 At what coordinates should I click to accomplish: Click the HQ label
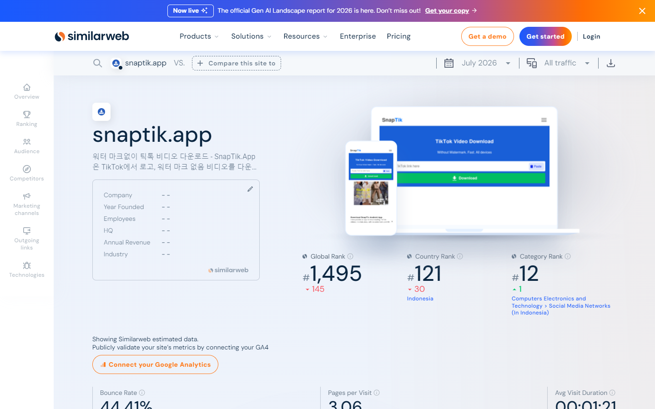point(108,230)
